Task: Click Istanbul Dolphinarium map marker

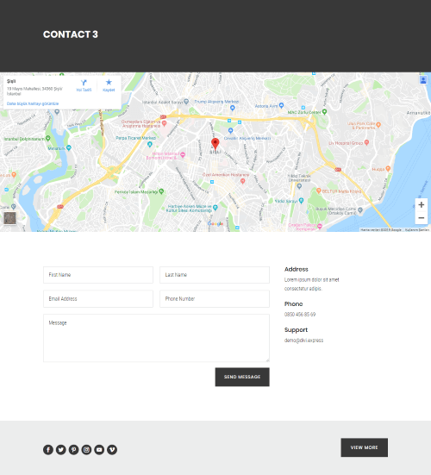Action: click(48, 139)
